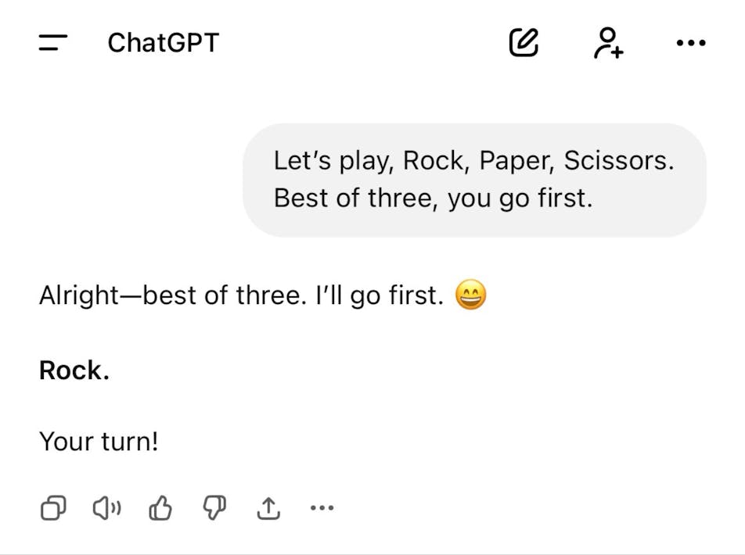Open the header more options ellipsis
745x555 pixels.
coord(690,43)
